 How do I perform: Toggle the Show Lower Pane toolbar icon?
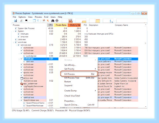click(x=34, y=21)
